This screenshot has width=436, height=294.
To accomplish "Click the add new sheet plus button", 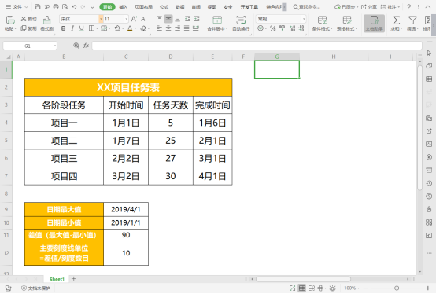I will click(x=74, y=279).
